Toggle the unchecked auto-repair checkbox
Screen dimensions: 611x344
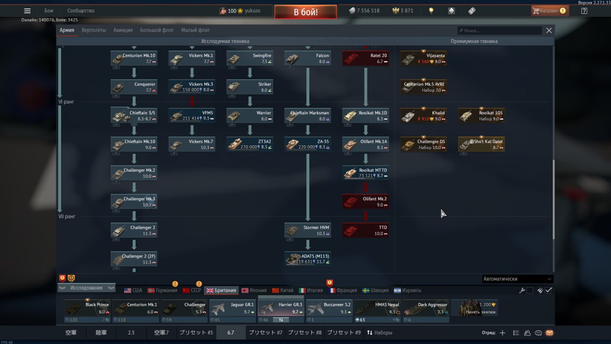530,290
